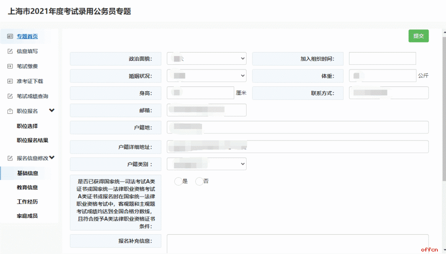446x254 pixels.
Task: Collapse the 报名信息修改 menu chevron
Action: pyautogui.click(x=52, y=158)
